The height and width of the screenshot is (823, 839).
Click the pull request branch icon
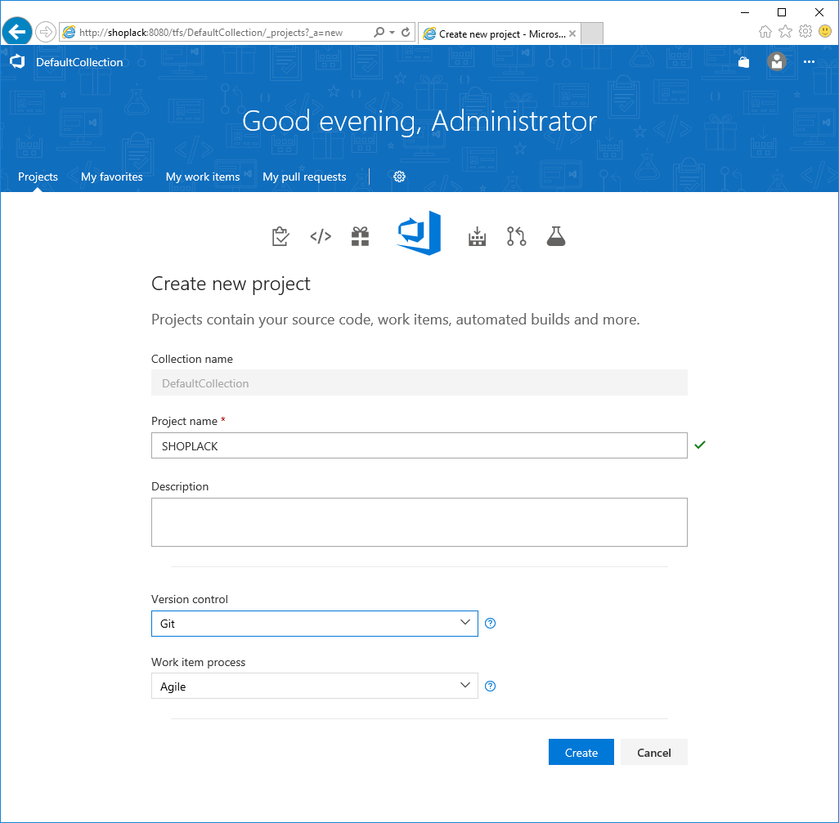[x=516, y=236]
